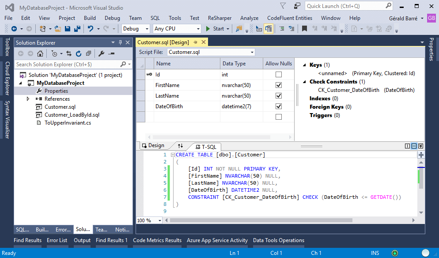This screenshot has height=258, width=439.
Task: Swap Design and T-SQL panes
Action: click(180, 146)
